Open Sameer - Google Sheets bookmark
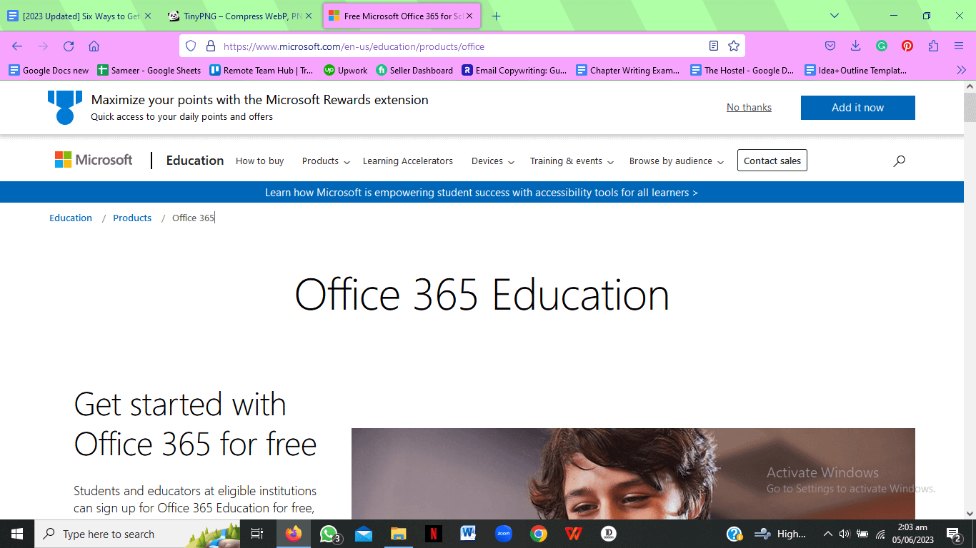The image size is (976, 548). [149, 70]
